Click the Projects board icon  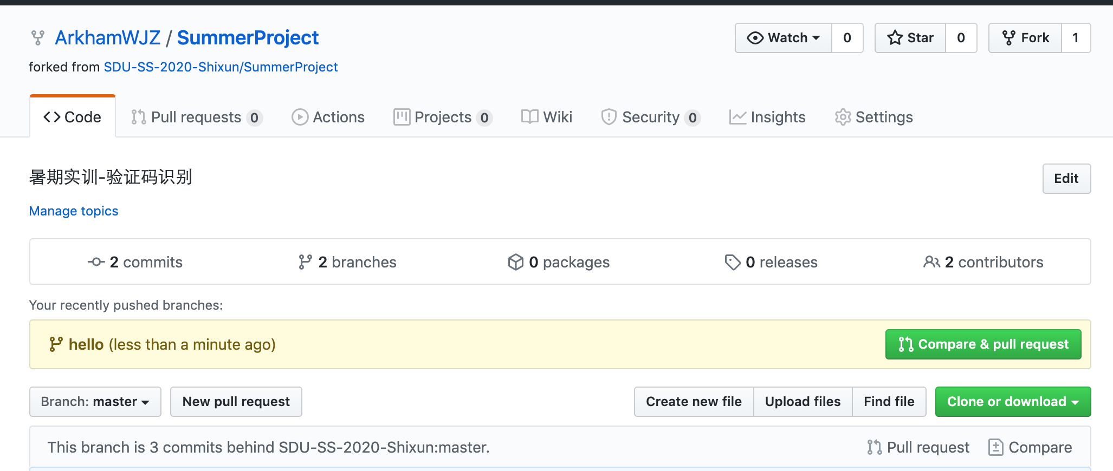coord(402,117)
